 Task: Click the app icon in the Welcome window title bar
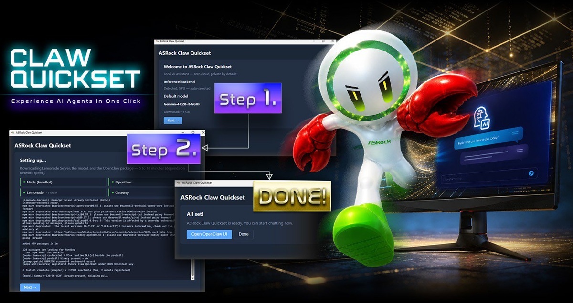[x=157, y=42]
